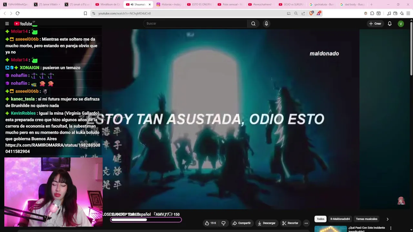Open the x.com/RAMIROMARRA link in chat
The height and width of the screenshot is (232, 413).
click(53, 148)
